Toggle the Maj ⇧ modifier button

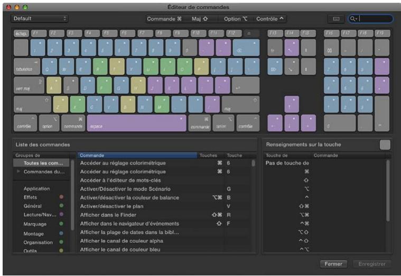click(200, 19)
